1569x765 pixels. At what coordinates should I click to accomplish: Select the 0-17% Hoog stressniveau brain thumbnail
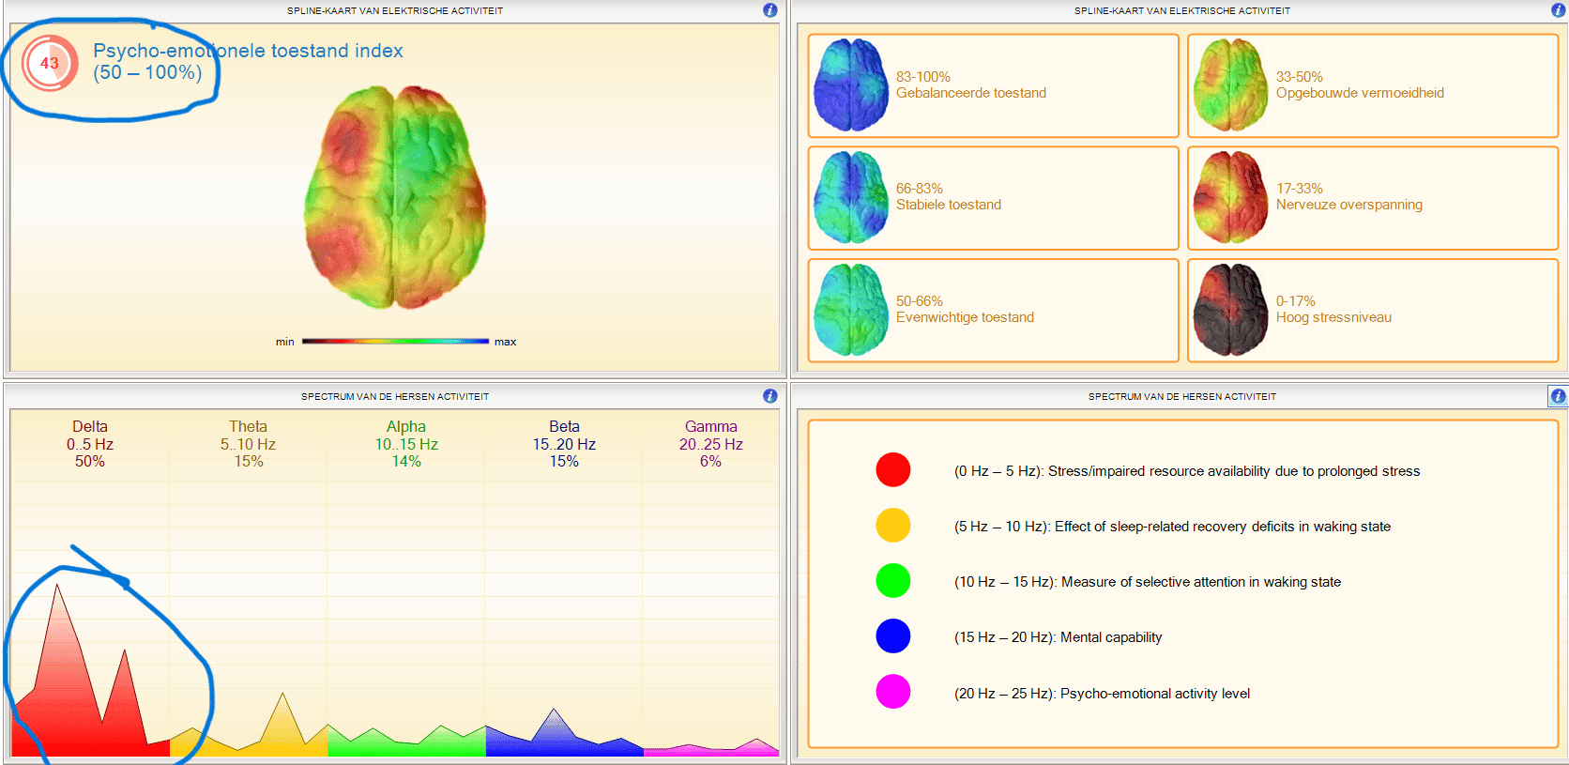1230,310
